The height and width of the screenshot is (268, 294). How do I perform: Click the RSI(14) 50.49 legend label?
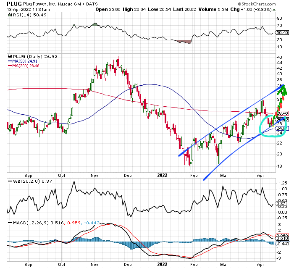30,15
